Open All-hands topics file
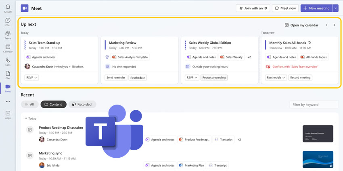This screenshot has height=171, width=343. pyautogui.click(x=314, y=57)
